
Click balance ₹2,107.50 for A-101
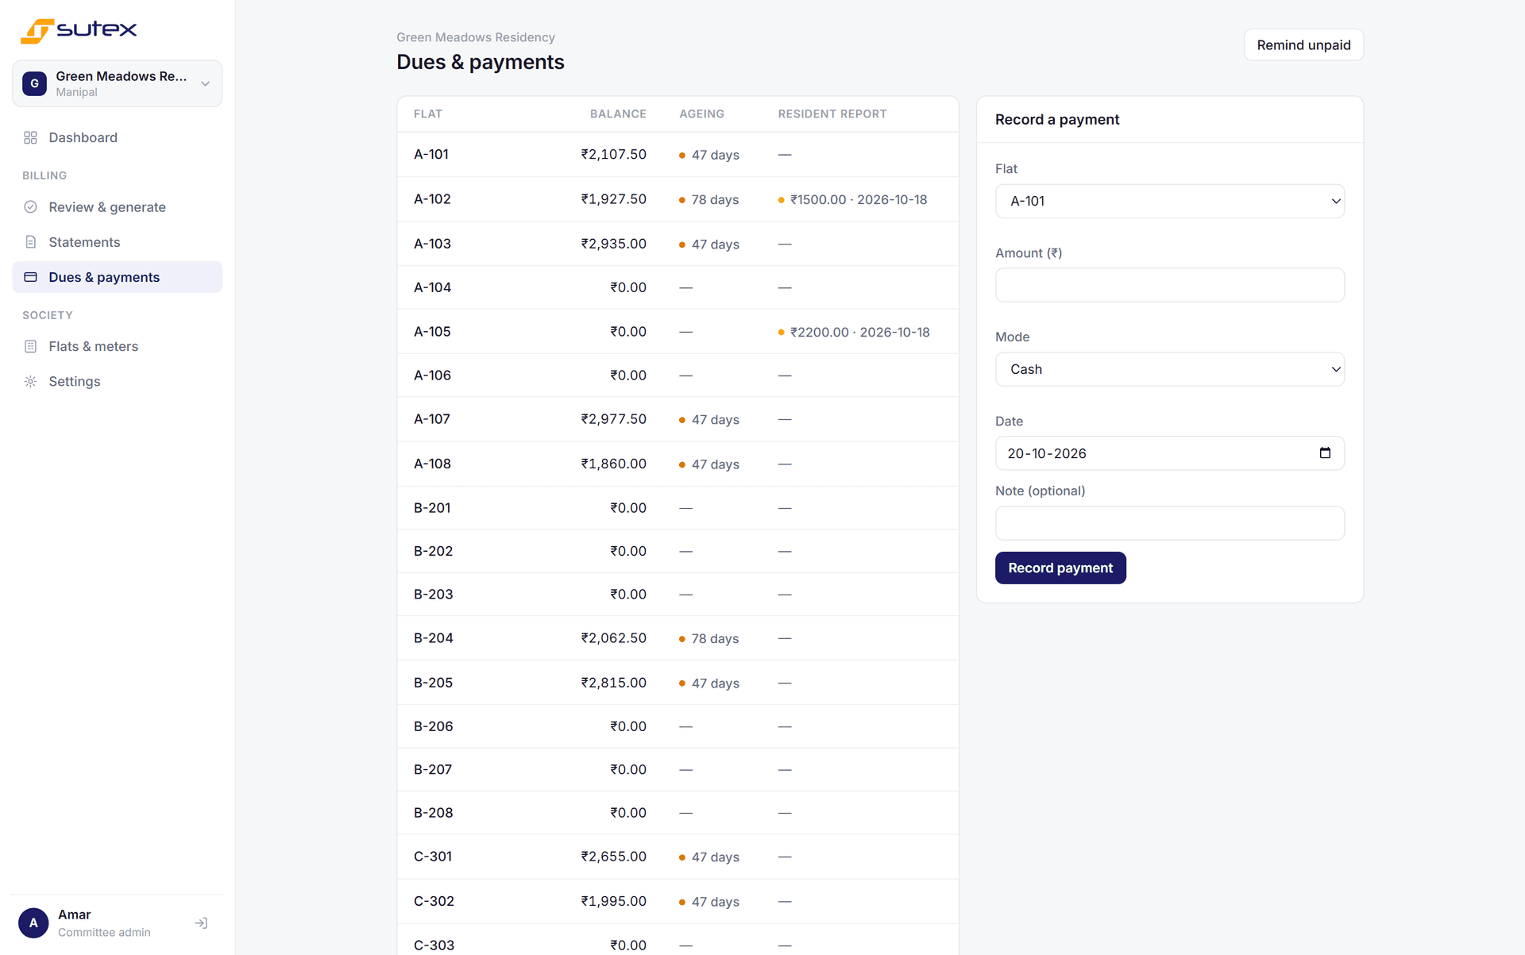[613, 154]
